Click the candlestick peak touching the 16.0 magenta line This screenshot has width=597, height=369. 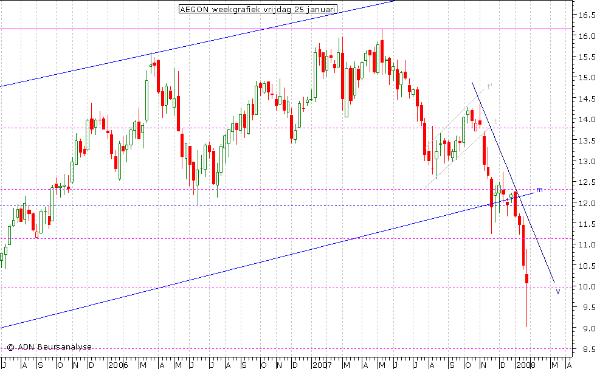point(382,52)
